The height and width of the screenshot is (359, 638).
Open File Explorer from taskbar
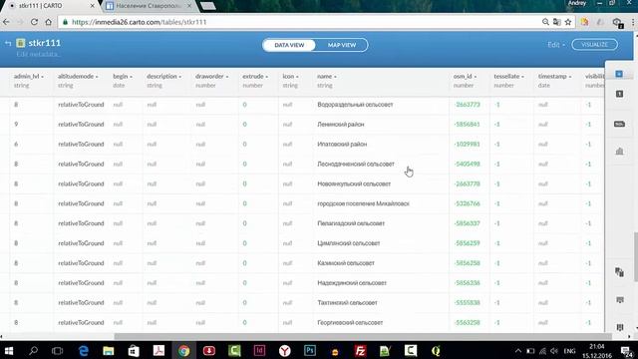pos(109,350)
